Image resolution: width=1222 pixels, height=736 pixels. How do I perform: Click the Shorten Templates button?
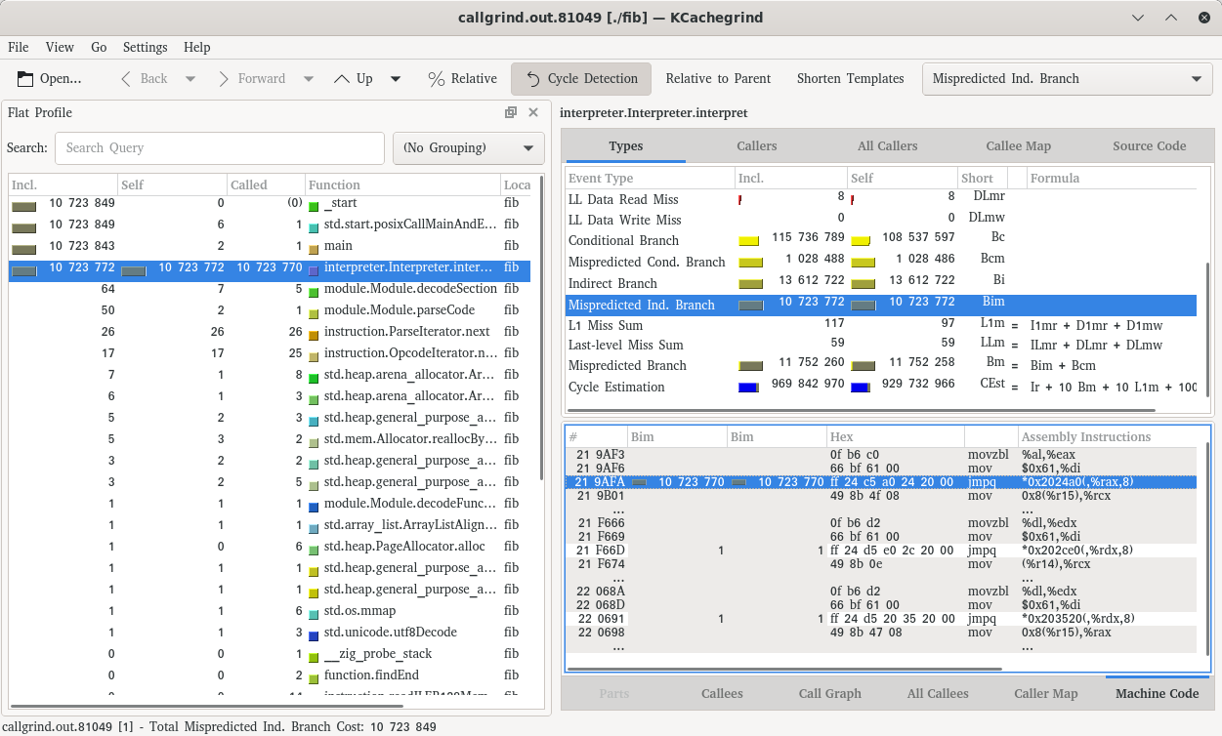click(x=850, y=79)
